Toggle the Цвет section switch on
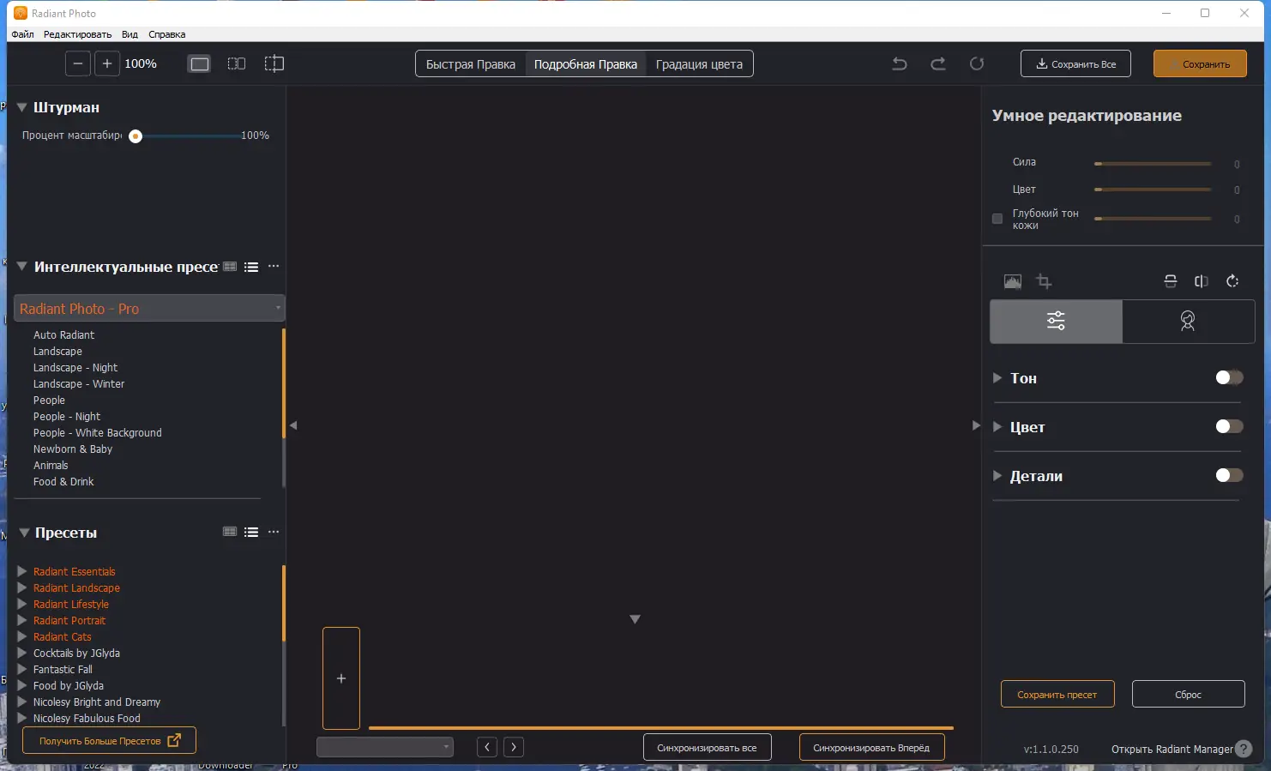1271x771 pixels. 1229,426
